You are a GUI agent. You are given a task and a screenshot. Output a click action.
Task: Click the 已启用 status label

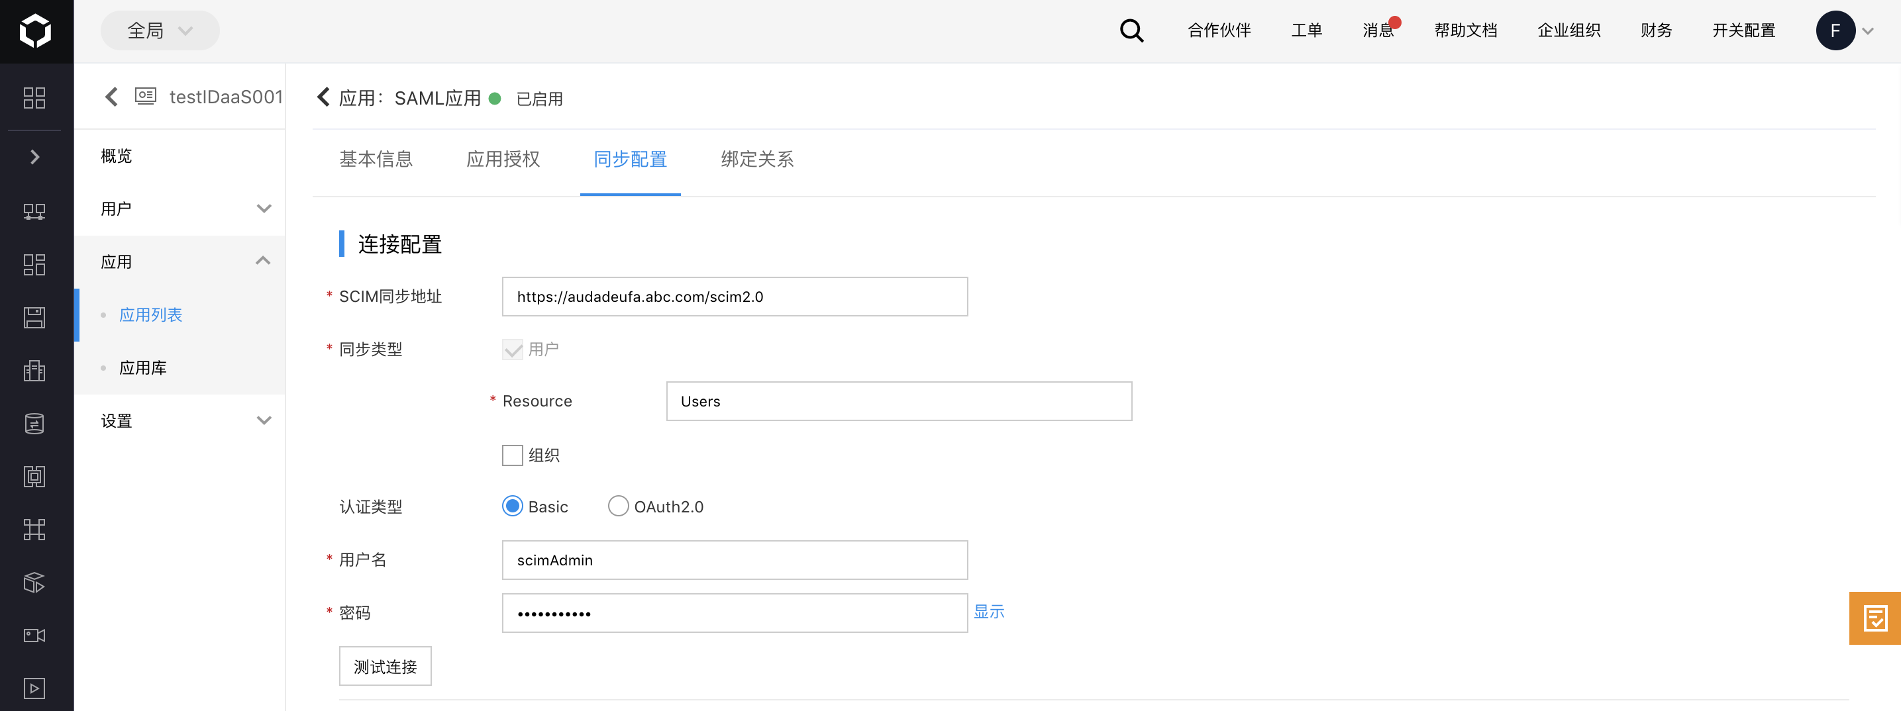[x=539, y=99]
